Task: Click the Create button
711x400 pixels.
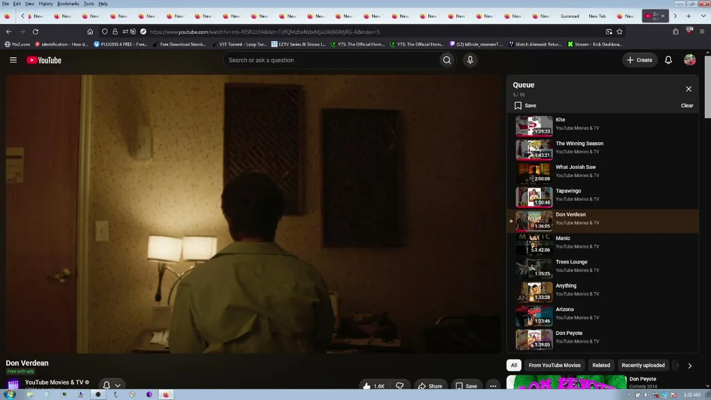Action: click(x=639, y=60)
